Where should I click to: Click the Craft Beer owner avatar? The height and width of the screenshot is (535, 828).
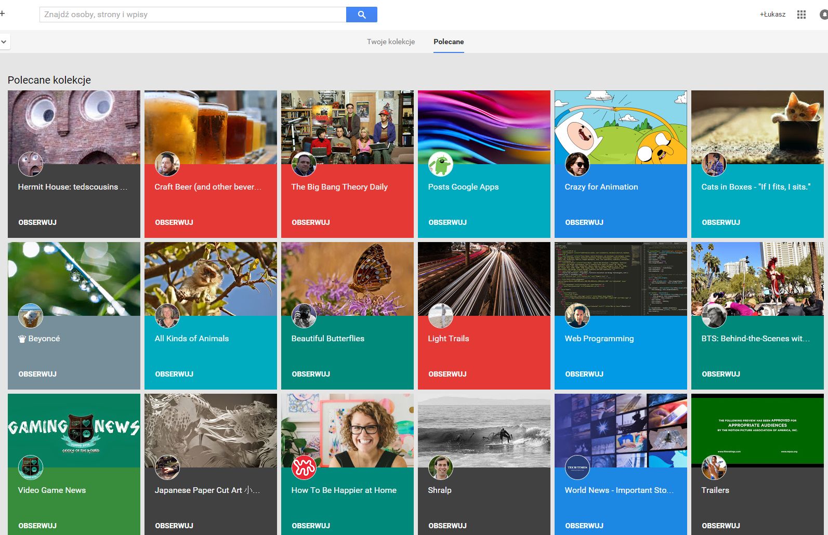[167, 164]
